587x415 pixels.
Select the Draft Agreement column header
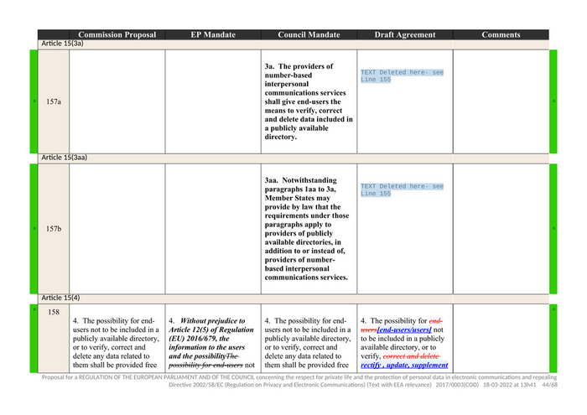click(405, 35)
